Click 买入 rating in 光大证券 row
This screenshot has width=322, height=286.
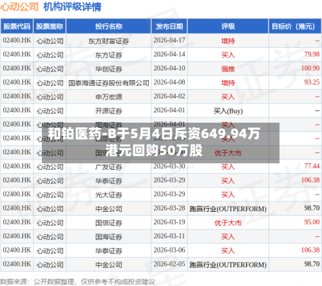228,195
